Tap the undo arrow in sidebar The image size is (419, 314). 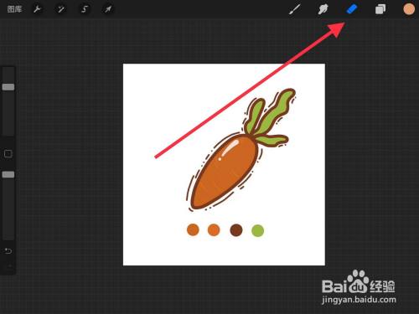(8, 251)
